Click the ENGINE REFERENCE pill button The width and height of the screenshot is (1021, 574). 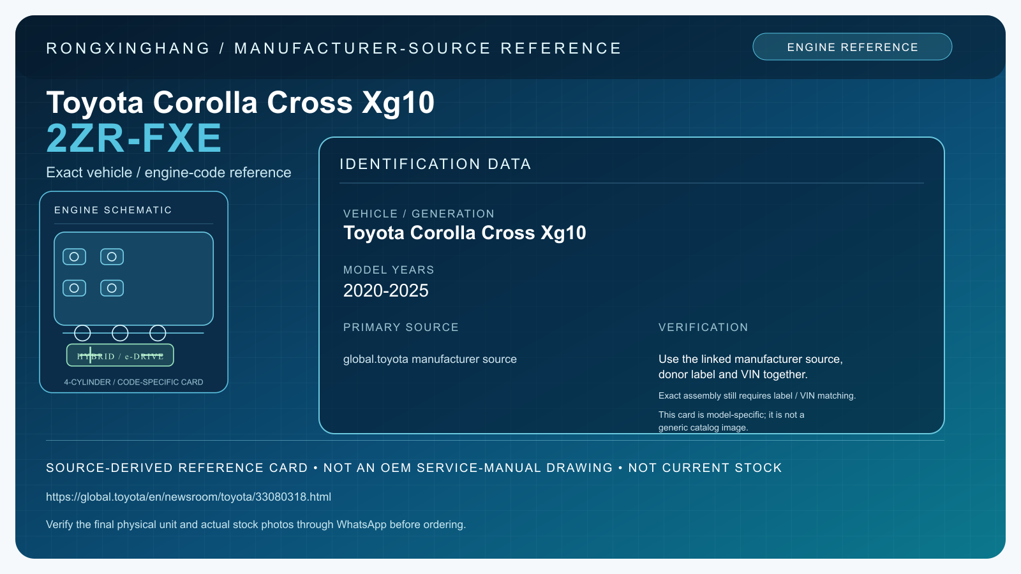coord(852,47)
